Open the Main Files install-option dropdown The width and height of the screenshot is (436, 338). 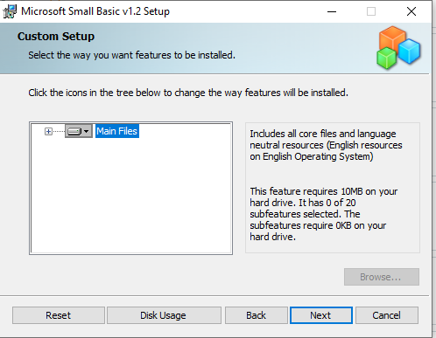point(79,131)
